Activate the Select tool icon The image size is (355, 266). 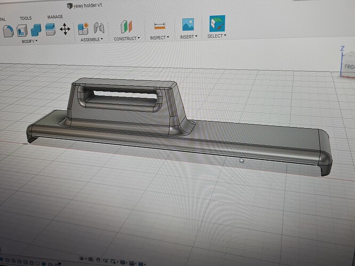[216, 23]
